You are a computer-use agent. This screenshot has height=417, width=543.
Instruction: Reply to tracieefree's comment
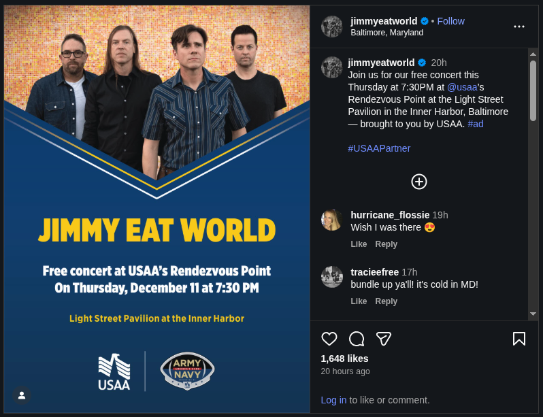click(x=386, y=301)
